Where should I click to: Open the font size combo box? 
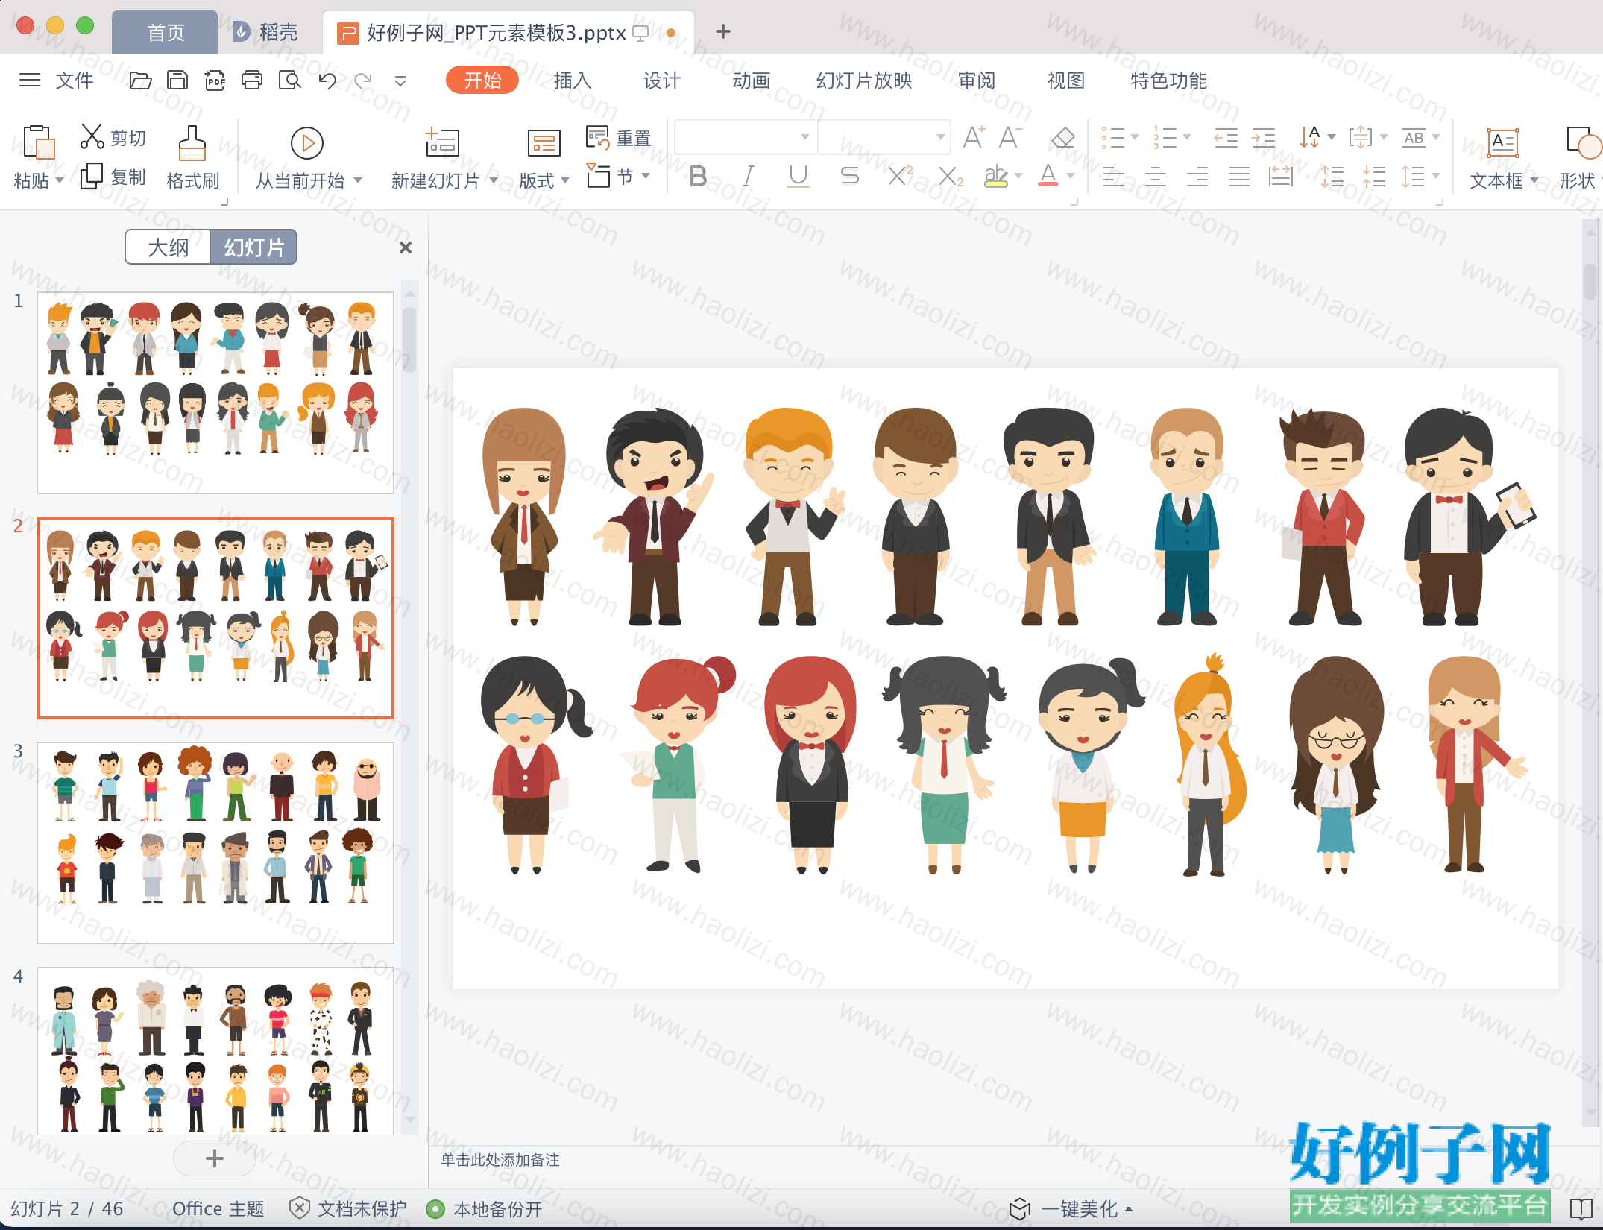pyautogui.click(x=884, y=137)
